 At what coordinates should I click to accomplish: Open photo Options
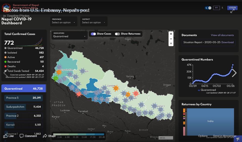203,136
